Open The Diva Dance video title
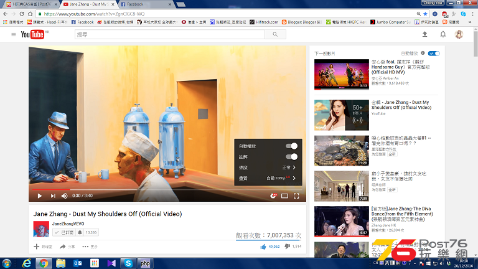478x269 pixels. (x=402, y=214)
